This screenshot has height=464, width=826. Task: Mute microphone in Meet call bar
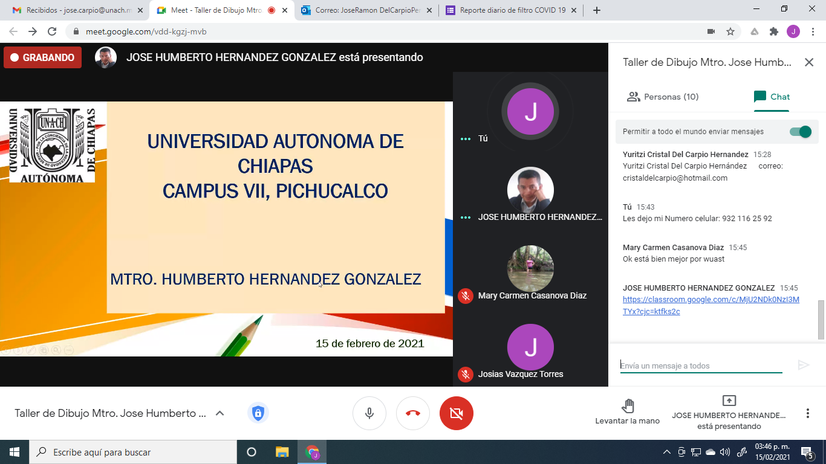click(369, 413)
